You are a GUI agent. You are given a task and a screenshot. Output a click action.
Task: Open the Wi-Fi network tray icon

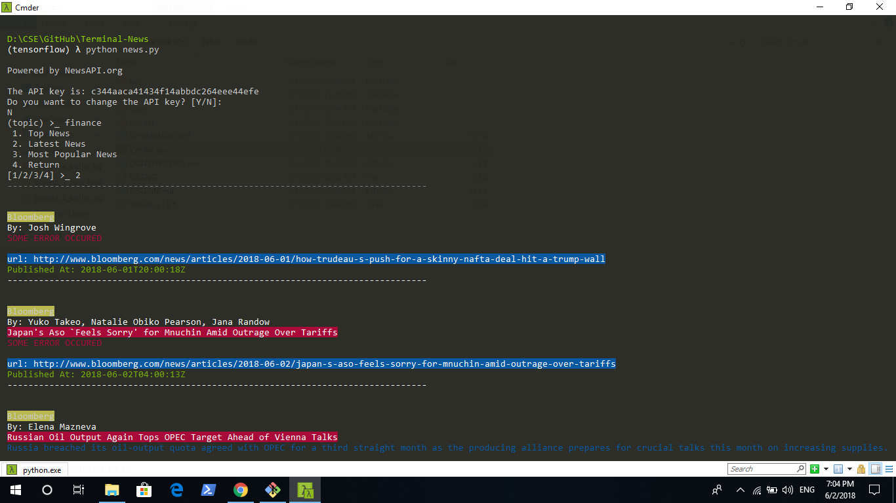click(757, 490)
